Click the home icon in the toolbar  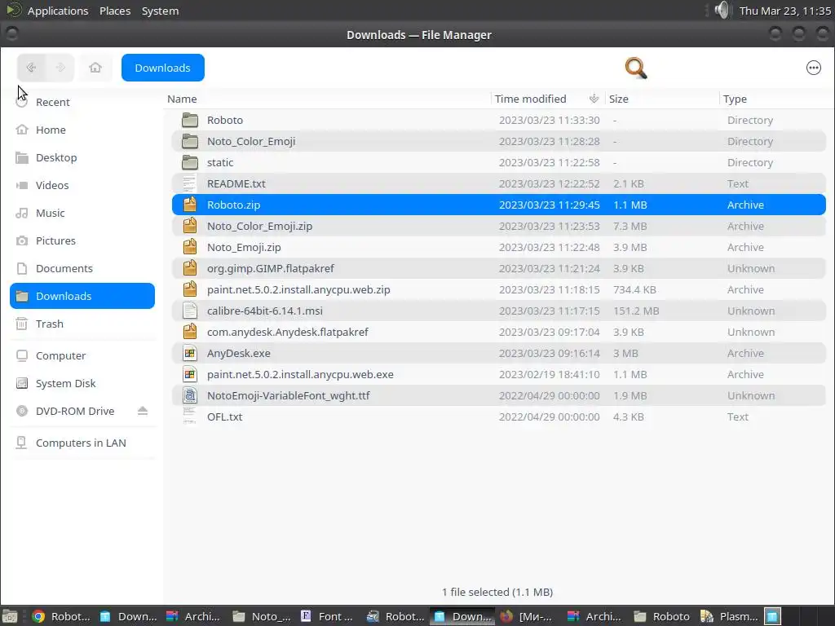point(95,68)
